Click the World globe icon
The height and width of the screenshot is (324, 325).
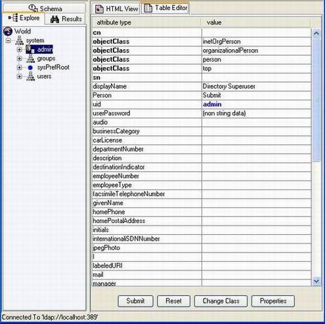click(x=8, y=31)
